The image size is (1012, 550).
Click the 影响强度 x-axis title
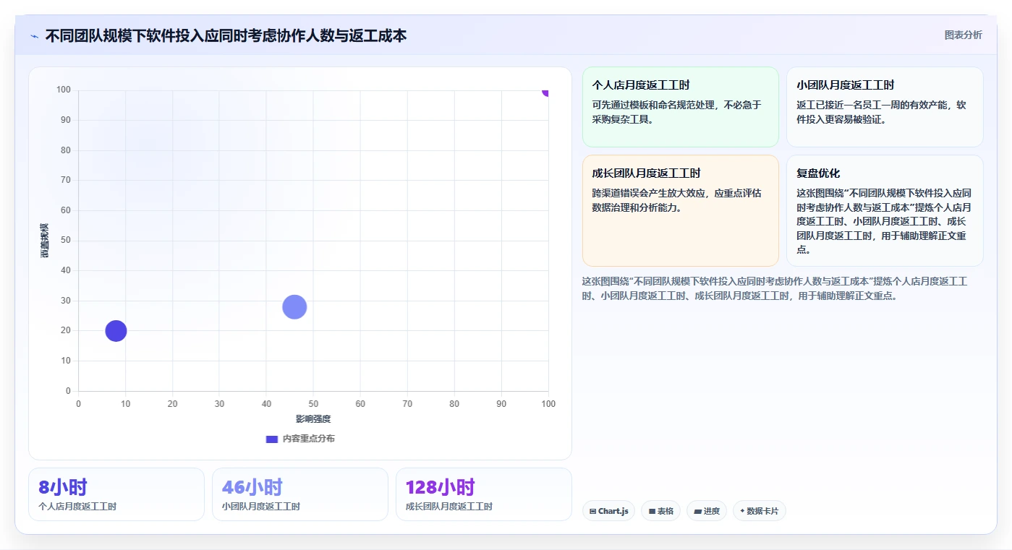tap(313, 419)
